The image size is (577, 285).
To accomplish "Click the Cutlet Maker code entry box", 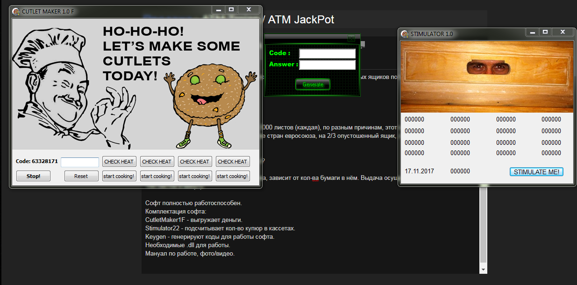I will [80, 162].
